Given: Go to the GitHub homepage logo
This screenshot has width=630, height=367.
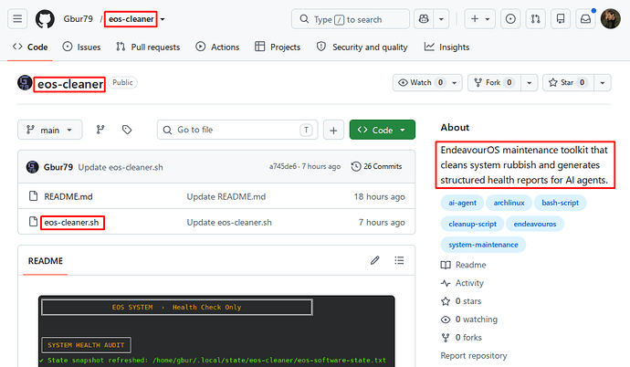Looking at the screenshot, I should (x=45, y=19).
